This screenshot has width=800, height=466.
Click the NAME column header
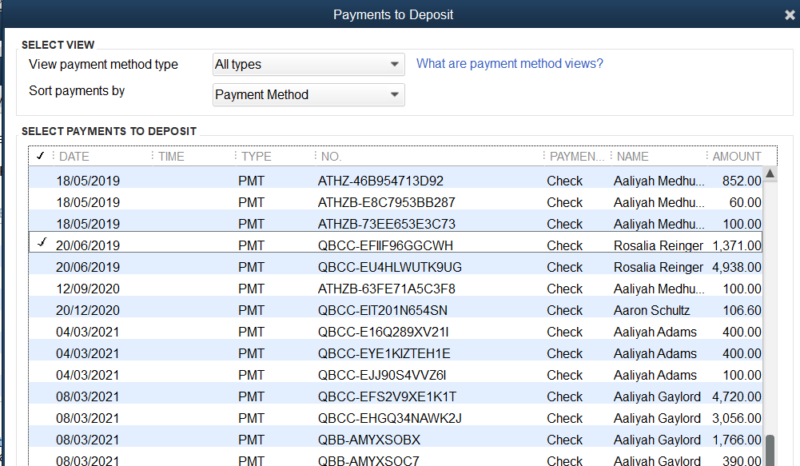click(x=632, y=157)
